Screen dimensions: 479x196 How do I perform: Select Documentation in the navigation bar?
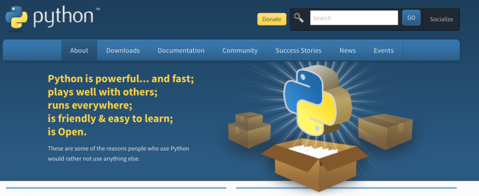[x=181, y=51]
